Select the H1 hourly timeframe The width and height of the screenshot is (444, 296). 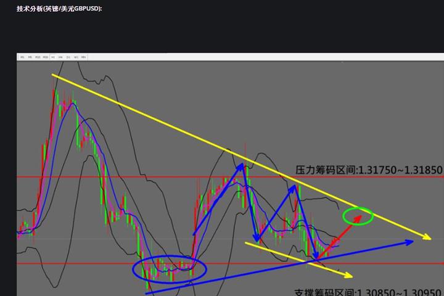coord(53,57)
